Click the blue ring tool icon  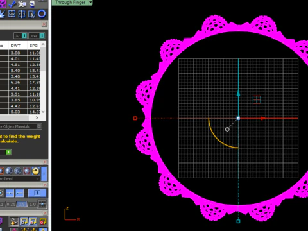[x=42, y=14]
